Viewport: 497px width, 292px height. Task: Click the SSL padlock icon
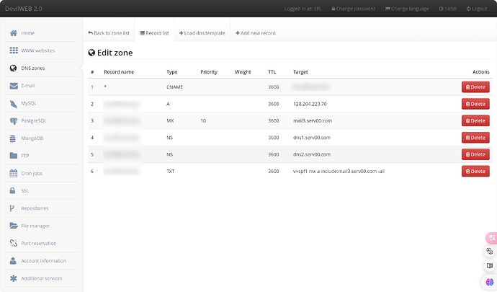pyautogui.click(x=12, y=190)
